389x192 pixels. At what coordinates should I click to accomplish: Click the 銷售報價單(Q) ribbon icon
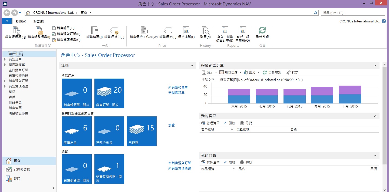(x=15, y=31)
